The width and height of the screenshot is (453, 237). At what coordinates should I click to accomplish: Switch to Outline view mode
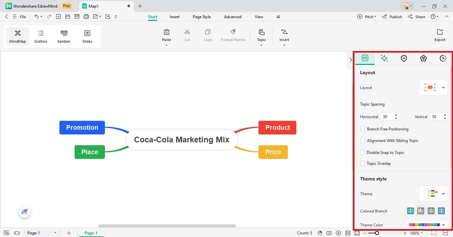[41, 36]
